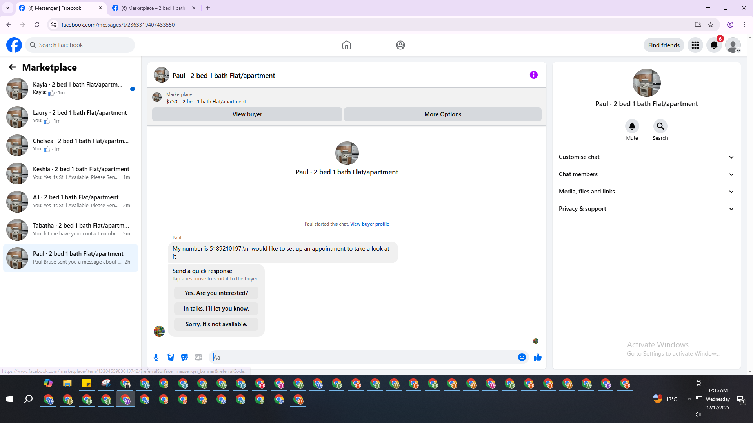753x423 pixels.
Task: Open the Facebook menu grid icon
Action: coord(695,45)
